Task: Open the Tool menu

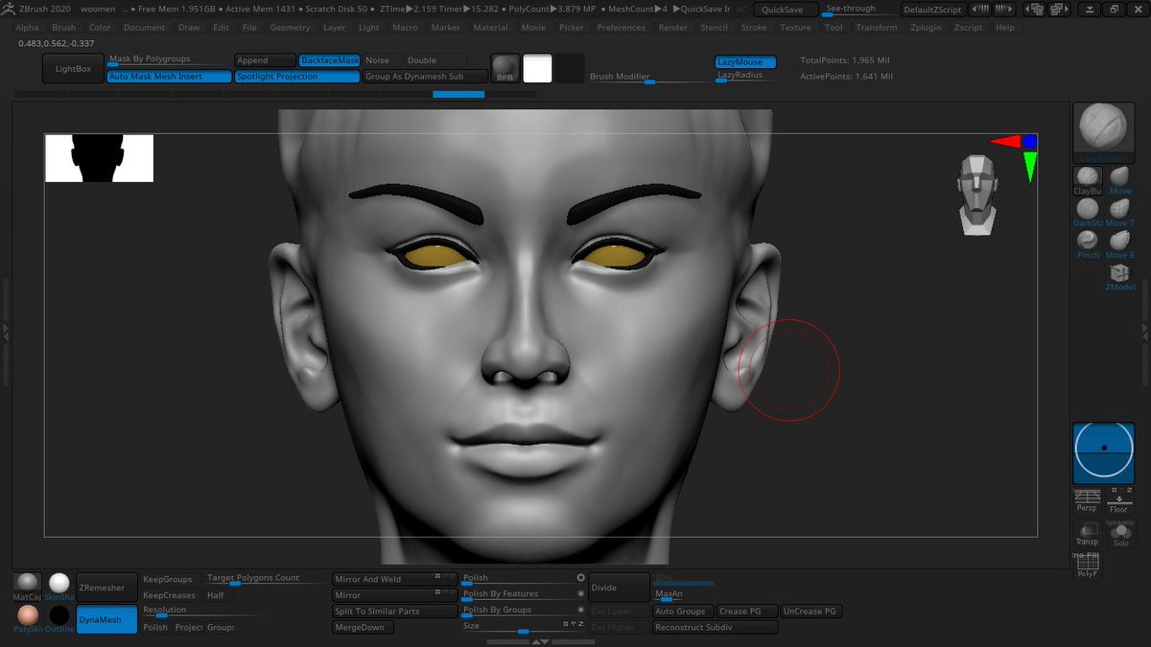Action: [834, 28]
